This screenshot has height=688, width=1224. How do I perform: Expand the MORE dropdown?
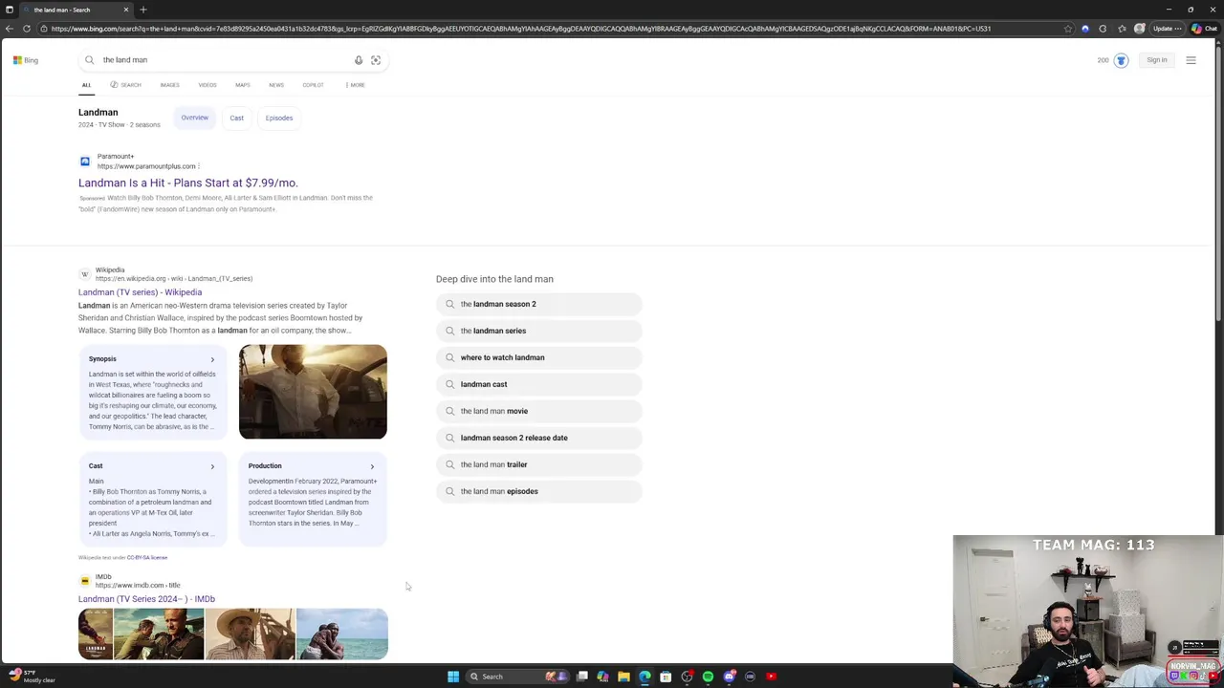(x=355, y=85)
